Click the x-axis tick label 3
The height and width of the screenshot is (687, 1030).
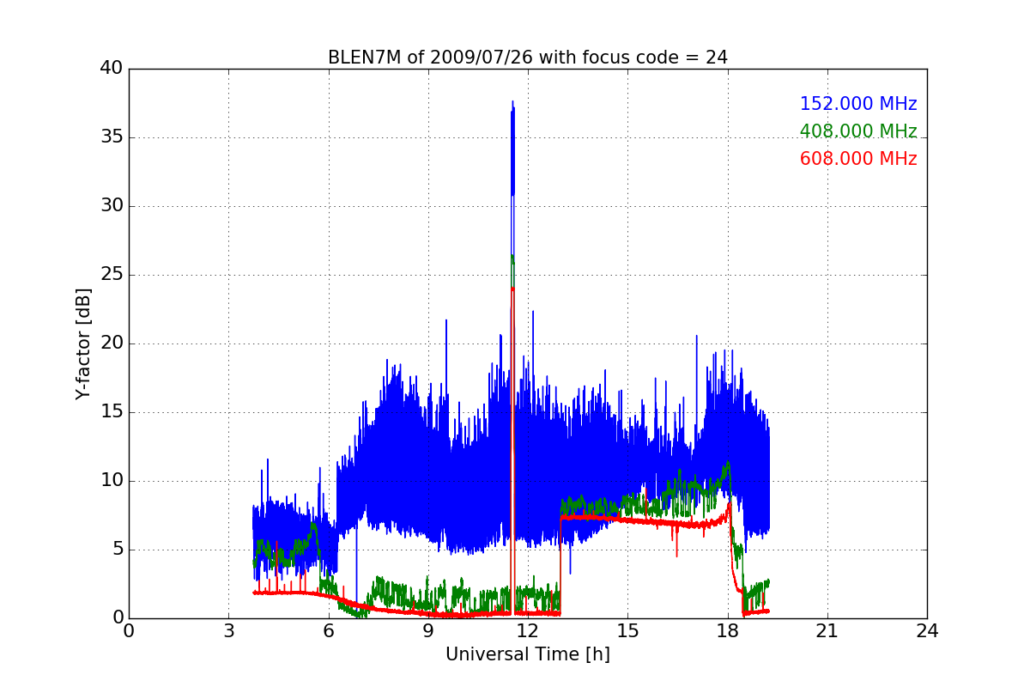228,631
